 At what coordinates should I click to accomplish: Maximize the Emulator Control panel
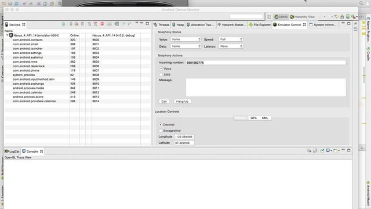(x=349, y=23)
